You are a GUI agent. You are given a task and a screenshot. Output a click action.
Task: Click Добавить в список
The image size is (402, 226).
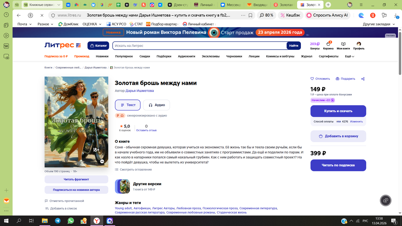(x=61, y=208)
